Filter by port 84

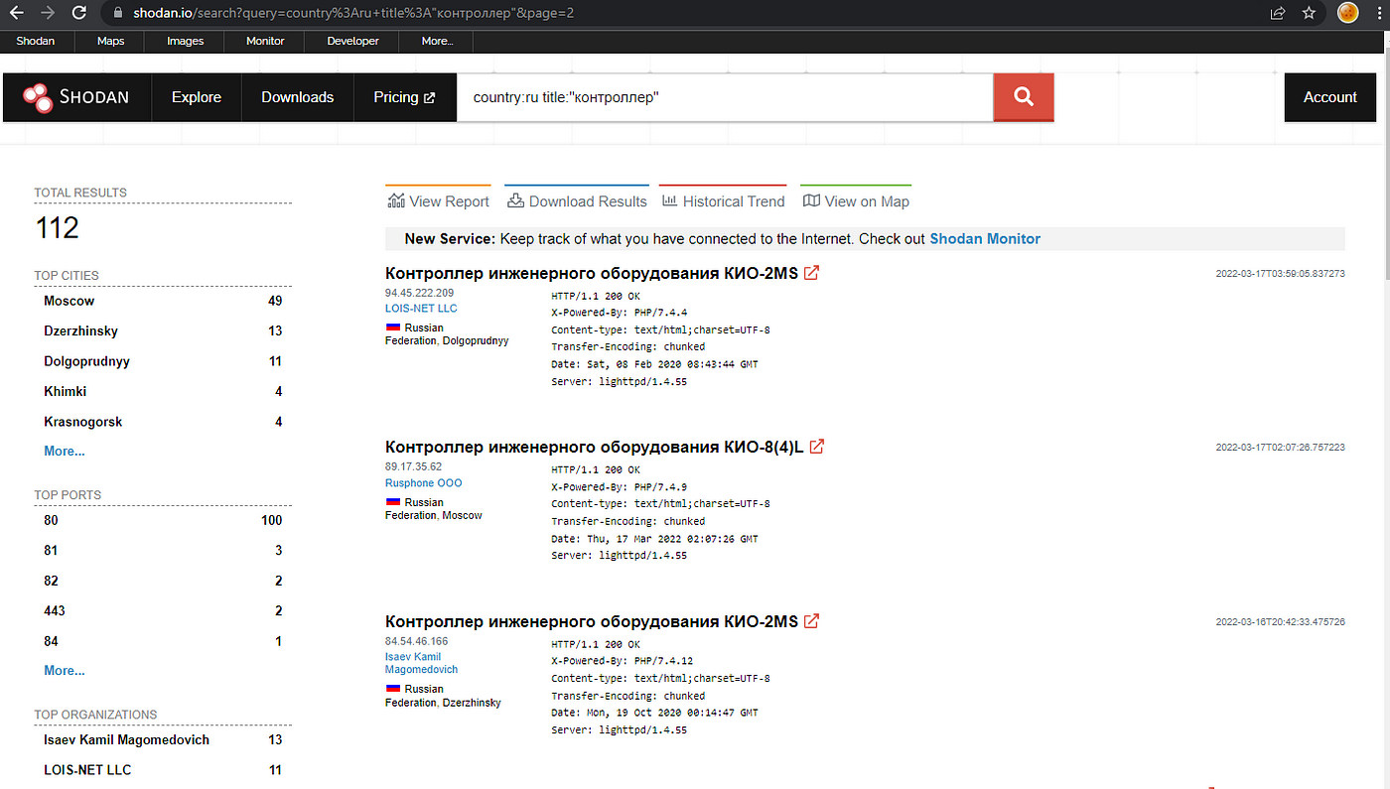51,641
